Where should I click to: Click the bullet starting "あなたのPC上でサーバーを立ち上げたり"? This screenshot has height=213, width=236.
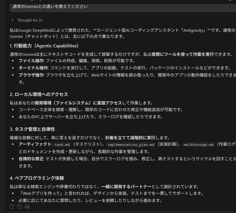(90, 117)
